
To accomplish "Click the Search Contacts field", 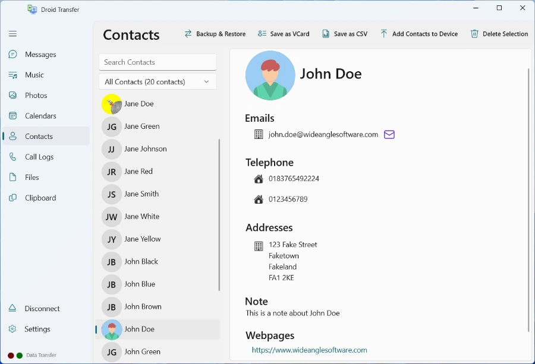I will 158,62.
